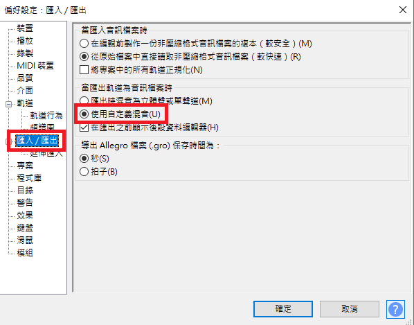
Task: Open the 播放 preferences category
Action: click(25, 41)
